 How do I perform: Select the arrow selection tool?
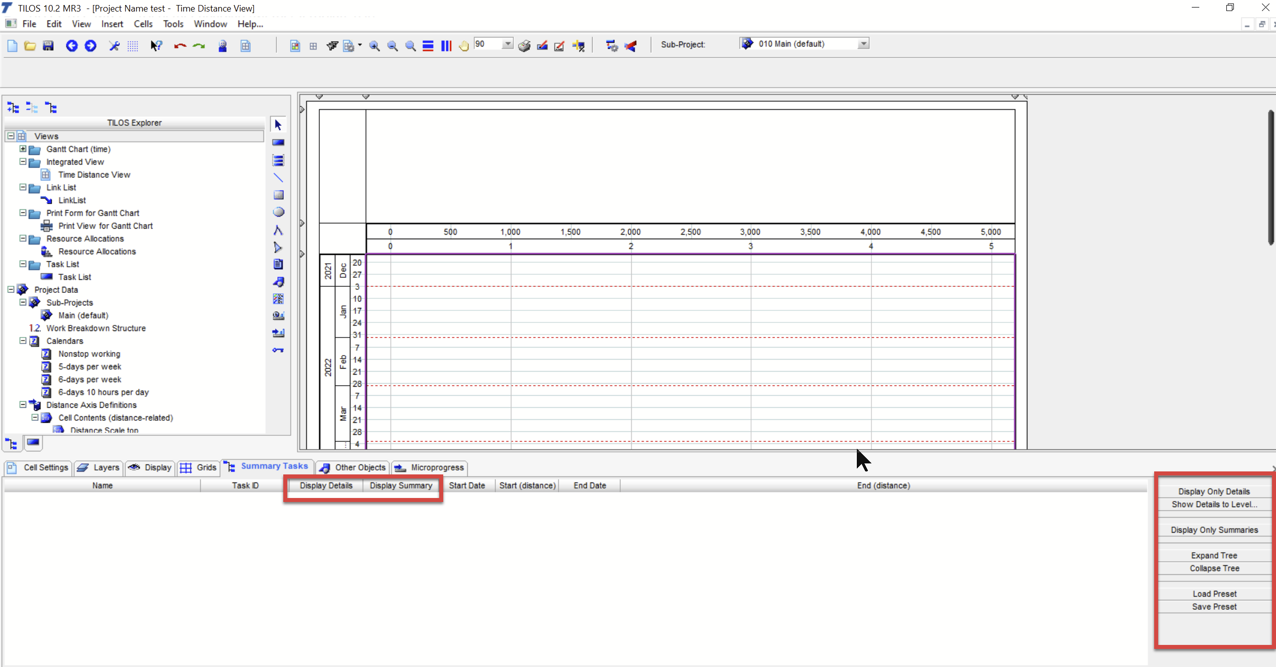(278, 124)
